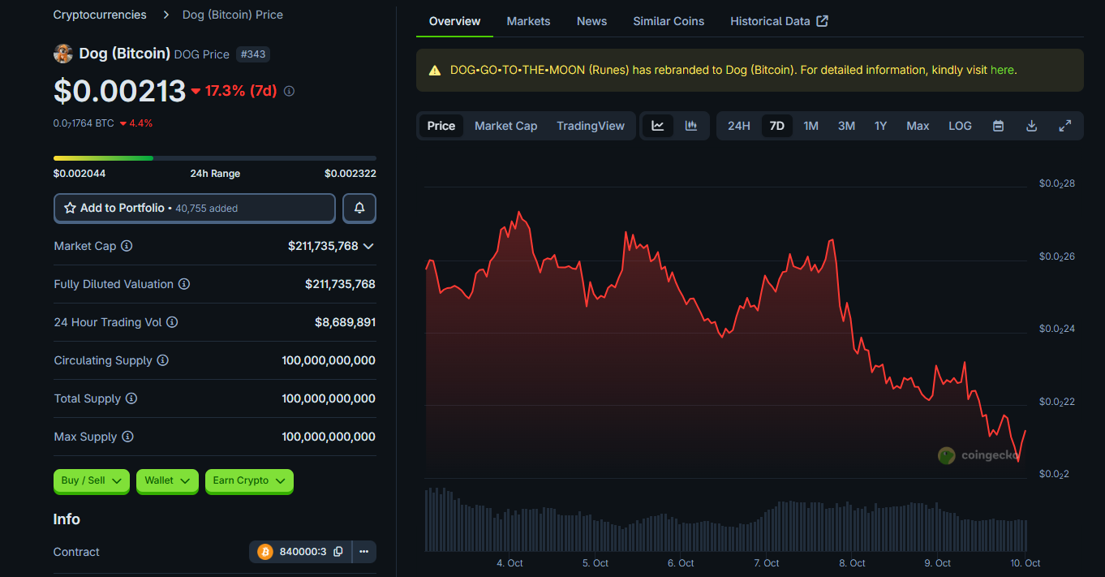Switch to the line chart view icon
1105x577 pixels.
tap(658, 126)
